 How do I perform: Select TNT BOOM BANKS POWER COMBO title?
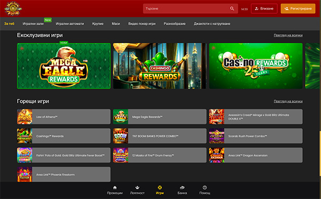click(x=155, y=136)
